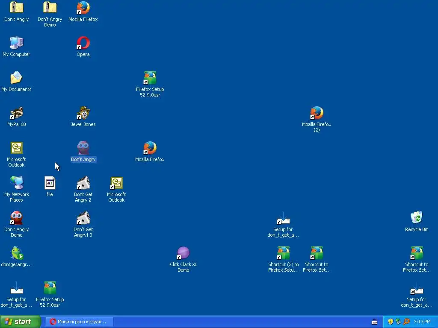The image size is (438, 328).
Task: Click the 3:13 PM taskbar clock
Action: click(422, 322)
